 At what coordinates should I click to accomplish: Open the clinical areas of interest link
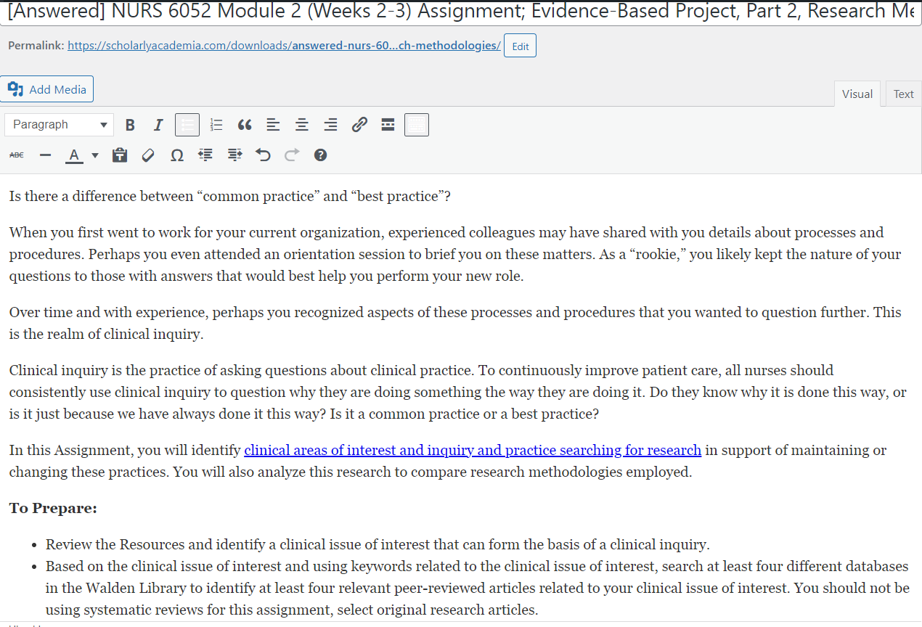click(x=473, y=450)
